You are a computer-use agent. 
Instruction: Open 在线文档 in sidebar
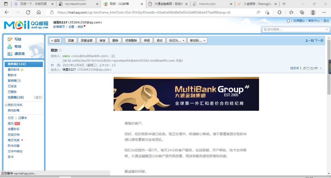pyautogui.click(x=13, y=135)
